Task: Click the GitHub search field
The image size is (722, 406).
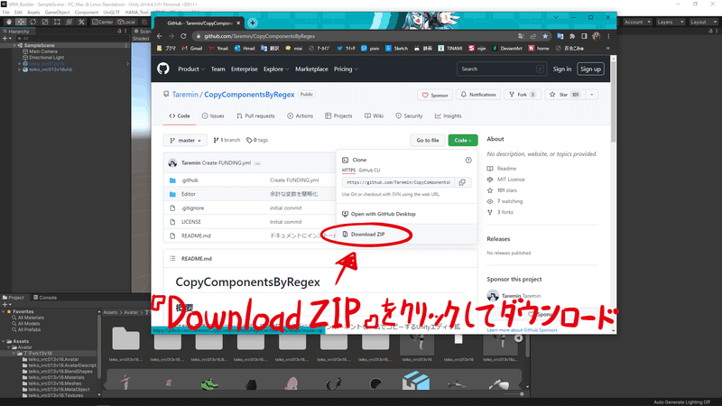Action: 502,69
